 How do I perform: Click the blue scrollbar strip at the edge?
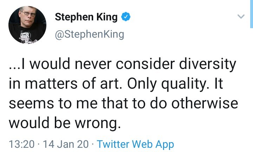[x=251, y=14]
